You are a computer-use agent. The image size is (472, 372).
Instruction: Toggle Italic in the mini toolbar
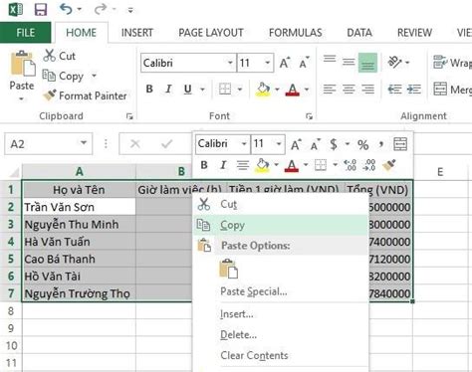tap(223, 165)
